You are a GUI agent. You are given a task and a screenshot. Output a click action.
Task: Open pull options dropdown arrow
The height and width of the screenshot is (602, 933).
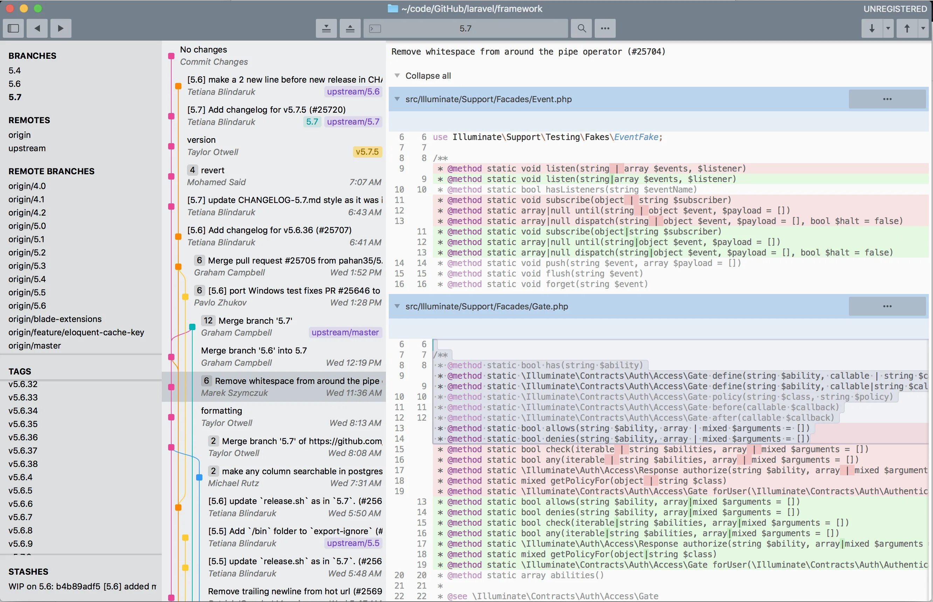888,28
